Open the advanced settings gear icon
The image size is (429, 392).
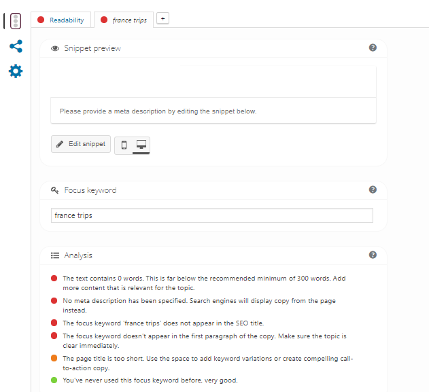16,71
